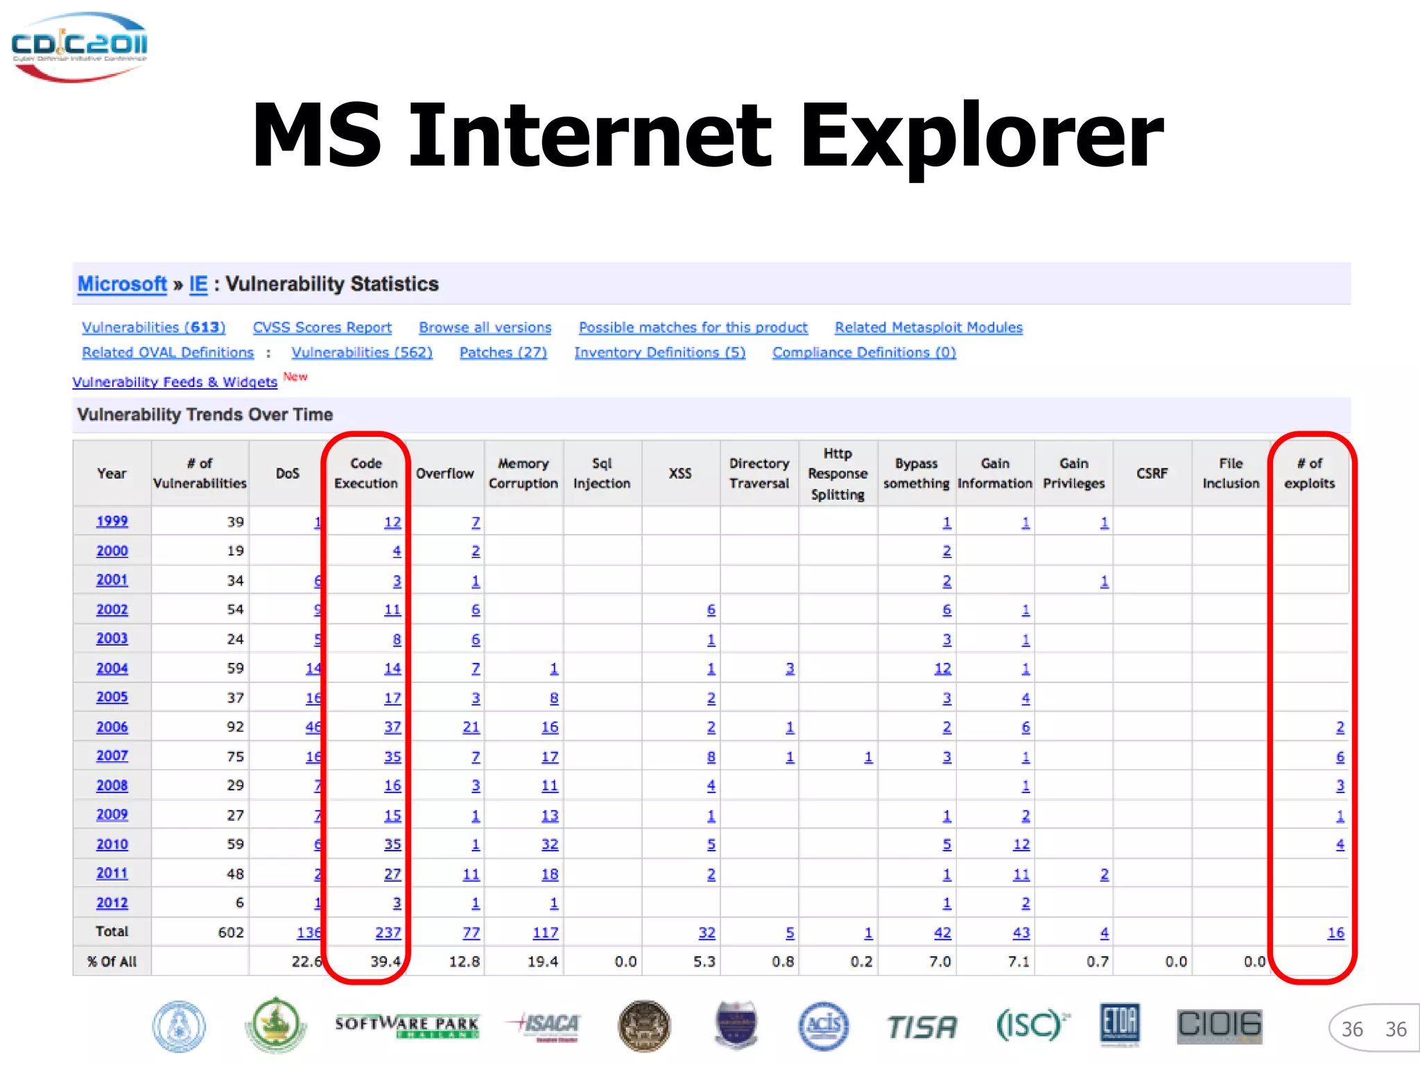Open Patches (27) link
The width and height of the screenshot is (1420, 1065).
[503, 352]
